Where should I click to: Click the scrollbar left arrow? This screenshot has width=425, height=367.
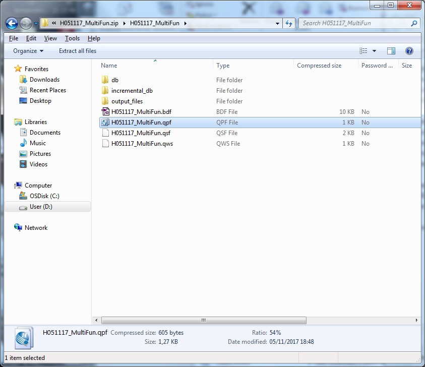96,321
